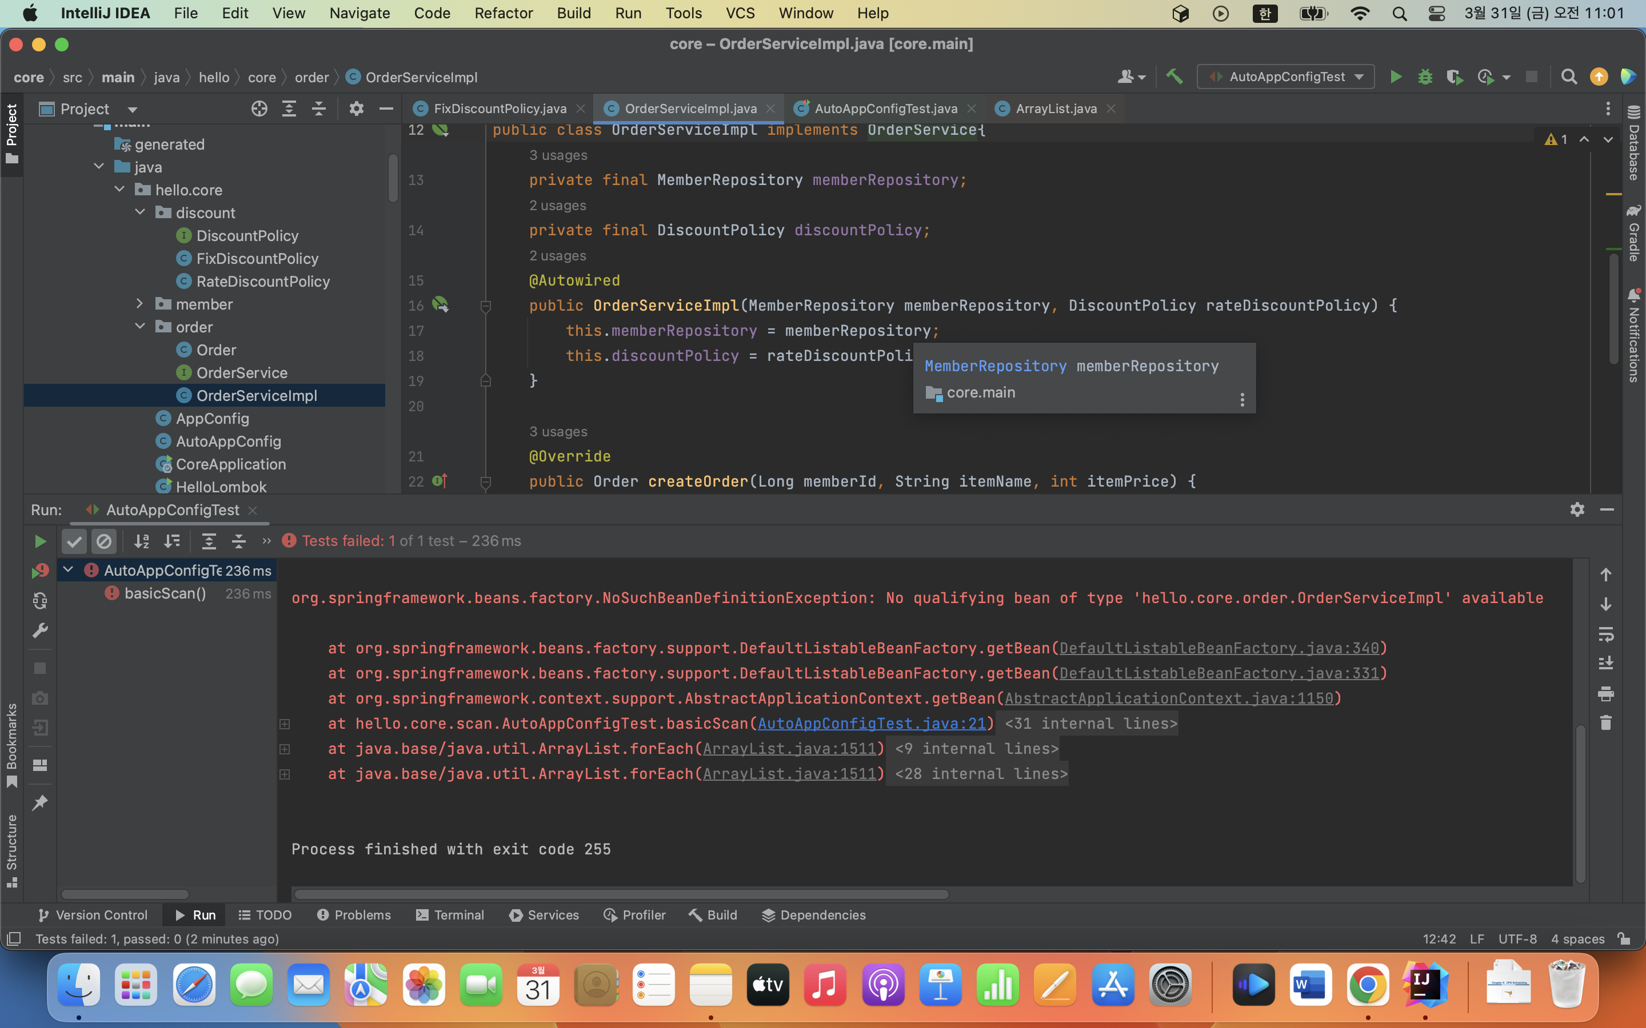Viewport: 1646px width, 1028px height.
Task: Rerun tests with green play in Run panel
Action: (40, 541)
